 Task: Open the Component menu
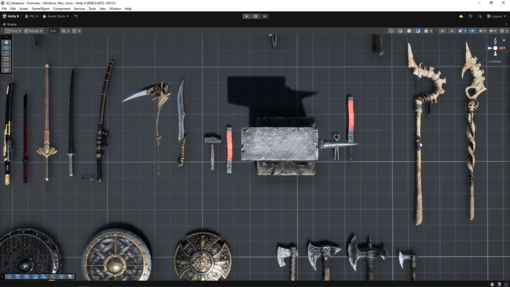62,9
